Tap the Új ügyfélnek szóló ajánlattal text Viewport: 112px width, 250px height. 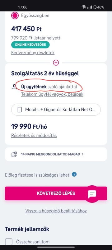point(49,87)
